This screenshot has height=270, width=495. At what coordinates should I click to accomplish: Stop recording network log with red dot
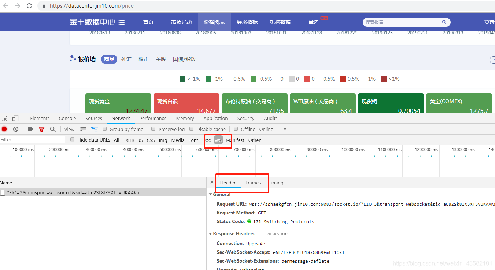click(x=4, y=129)
